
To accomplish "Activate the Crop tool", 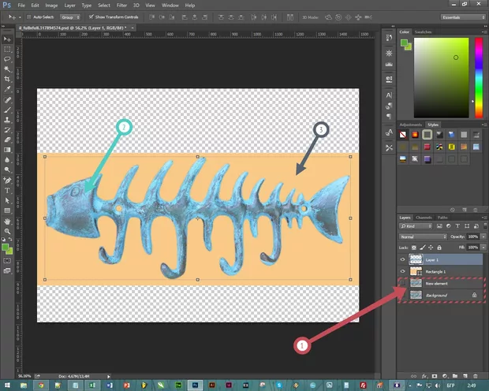I will [x=8, y=79].
